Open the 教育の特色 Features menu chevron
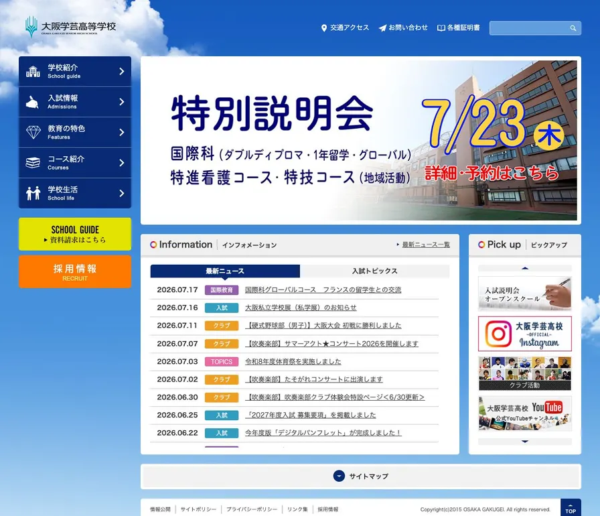 tap(122, 133)
